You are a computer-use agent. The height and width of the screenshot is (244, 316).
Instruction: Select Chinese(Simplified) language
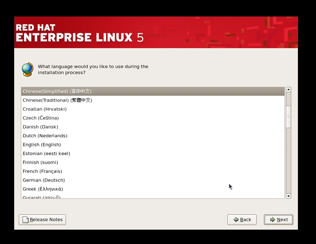coord(153,91)
